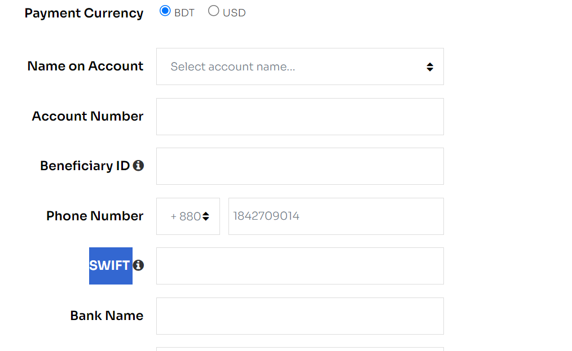Click the USD label text

[234, 13]
